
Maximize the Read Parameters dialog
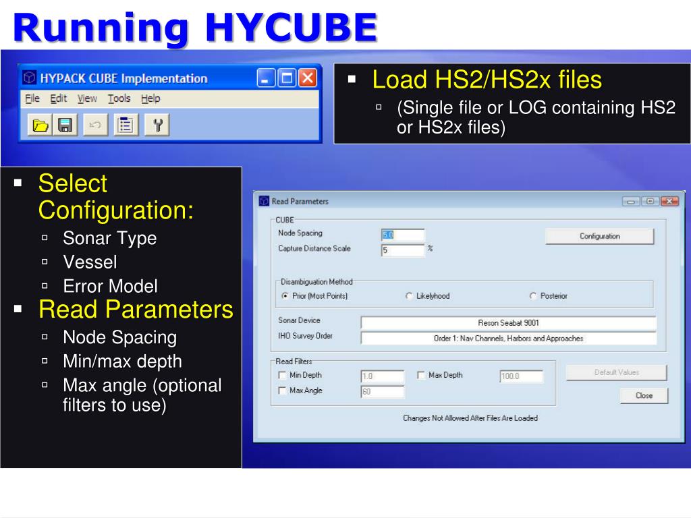650,202
